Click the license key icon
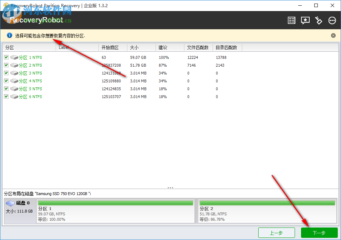This screenshot has width=341, height=240. [319, 20]
